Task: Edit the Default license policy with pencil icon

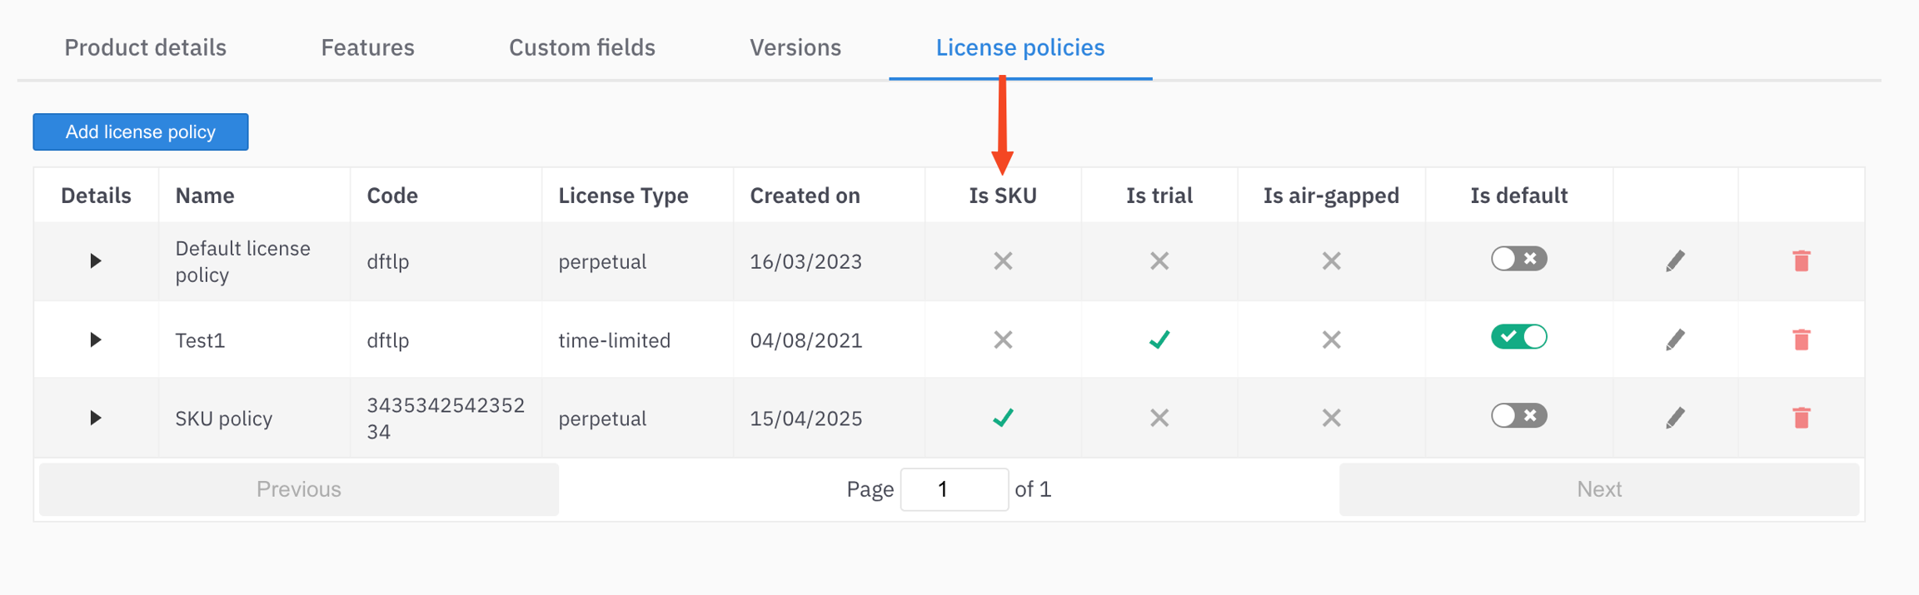Action: click(x=1675, y=261)
